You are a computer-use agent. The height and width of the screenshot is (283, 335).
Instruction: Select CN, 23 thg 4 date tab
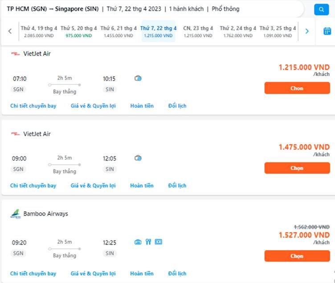198,31
